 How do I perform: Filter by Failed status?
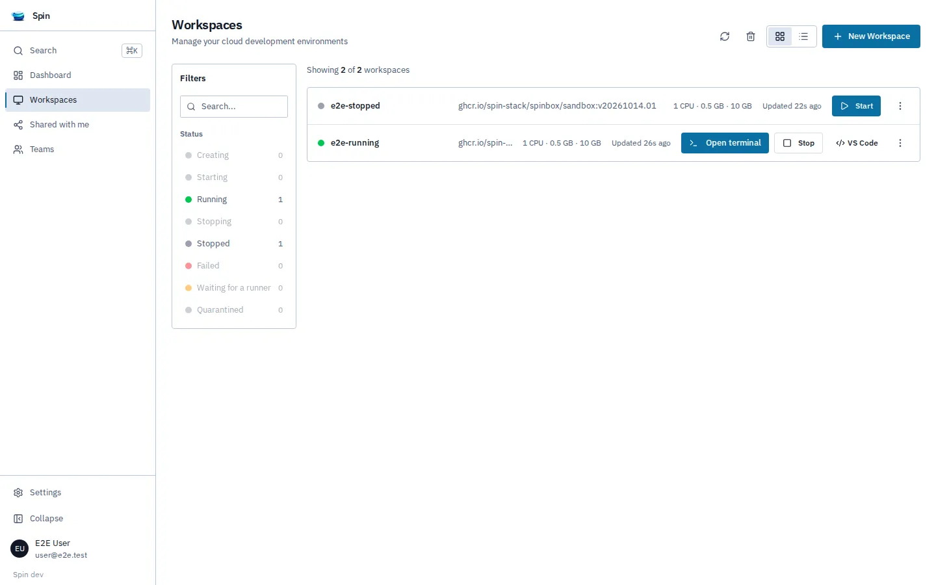(234, 266)
